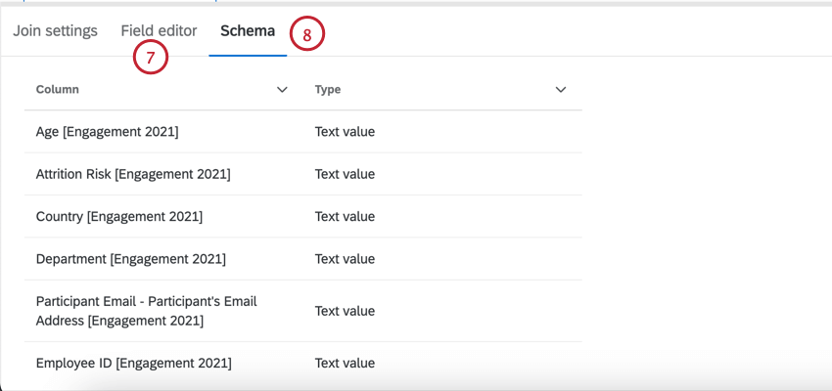This screenshot has height=391, width=832.
Task: Click the Text value type for Employee ID
Action: [x=345, y=363]
